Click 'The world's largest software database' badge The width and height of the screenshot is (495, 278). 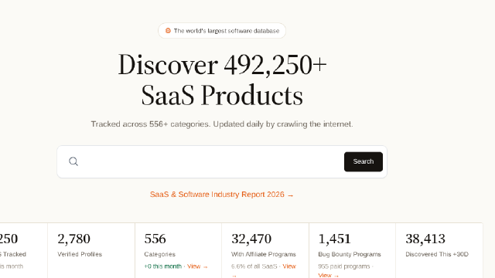(x=222, y=31)
